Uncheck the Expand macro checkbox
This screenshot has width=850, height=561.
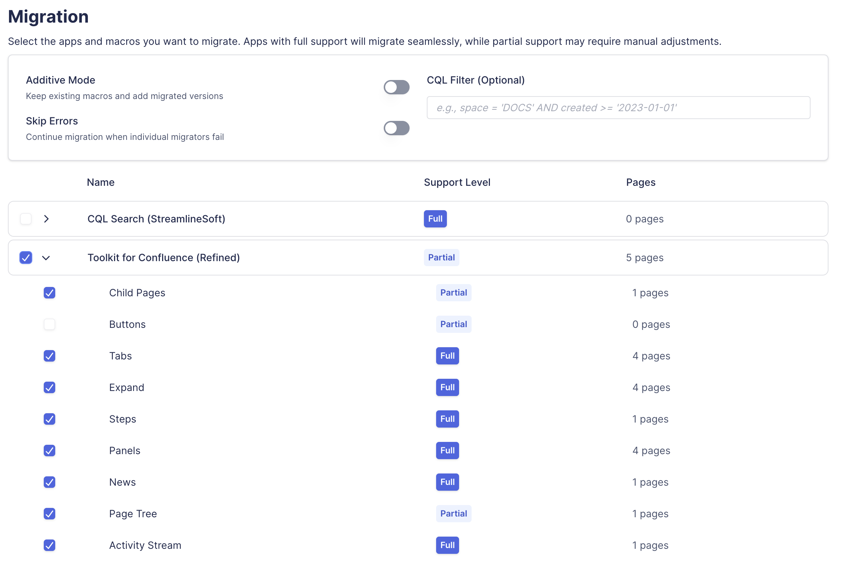(49, 387)
